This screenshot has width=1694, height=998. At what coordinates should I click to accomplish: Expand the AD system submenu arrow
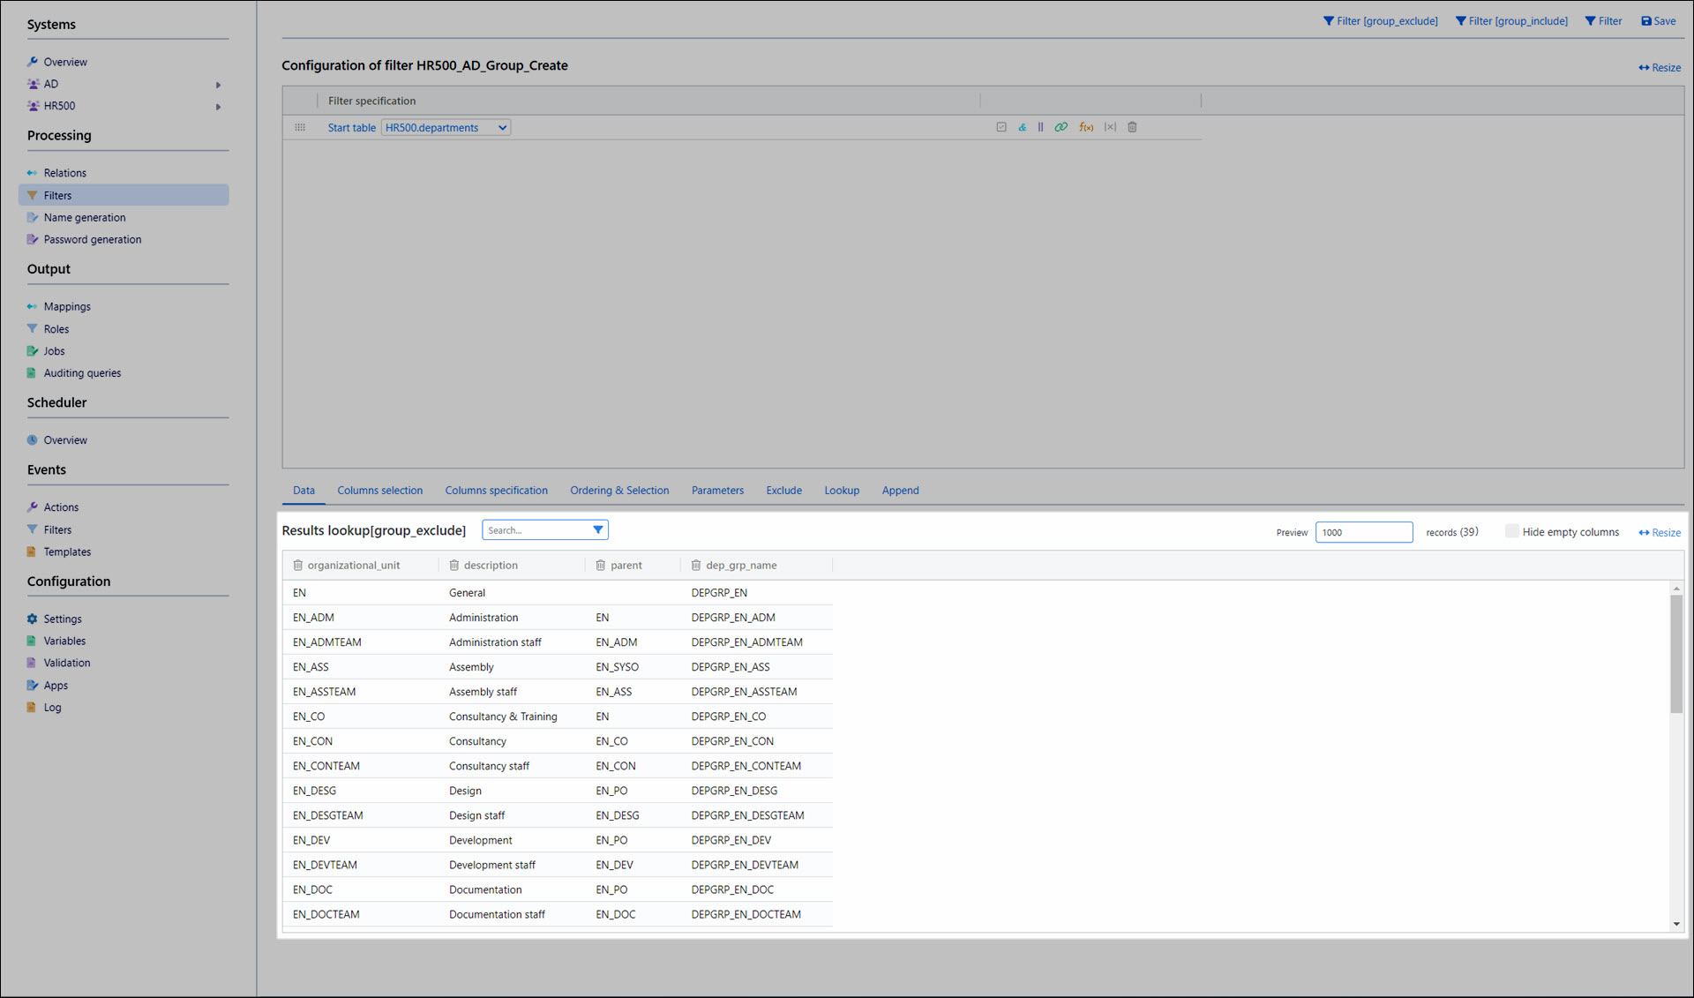218,85
